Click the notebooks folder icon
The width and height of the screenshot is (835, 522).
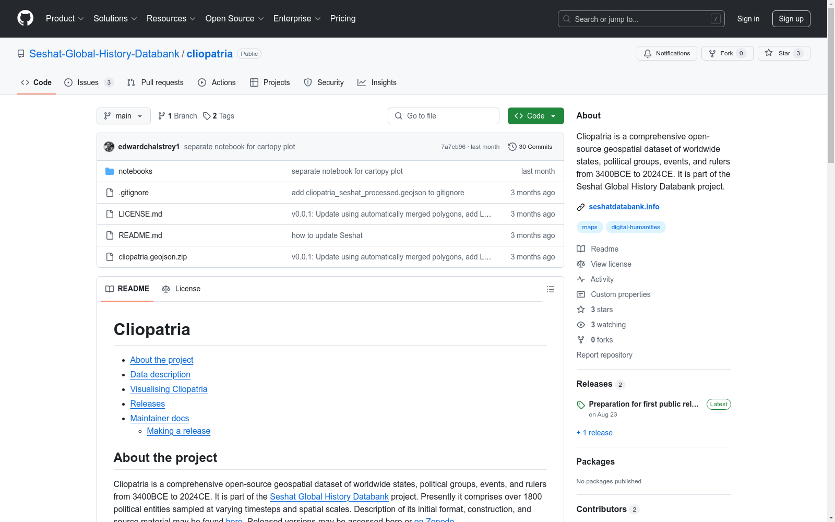(110, 171)
